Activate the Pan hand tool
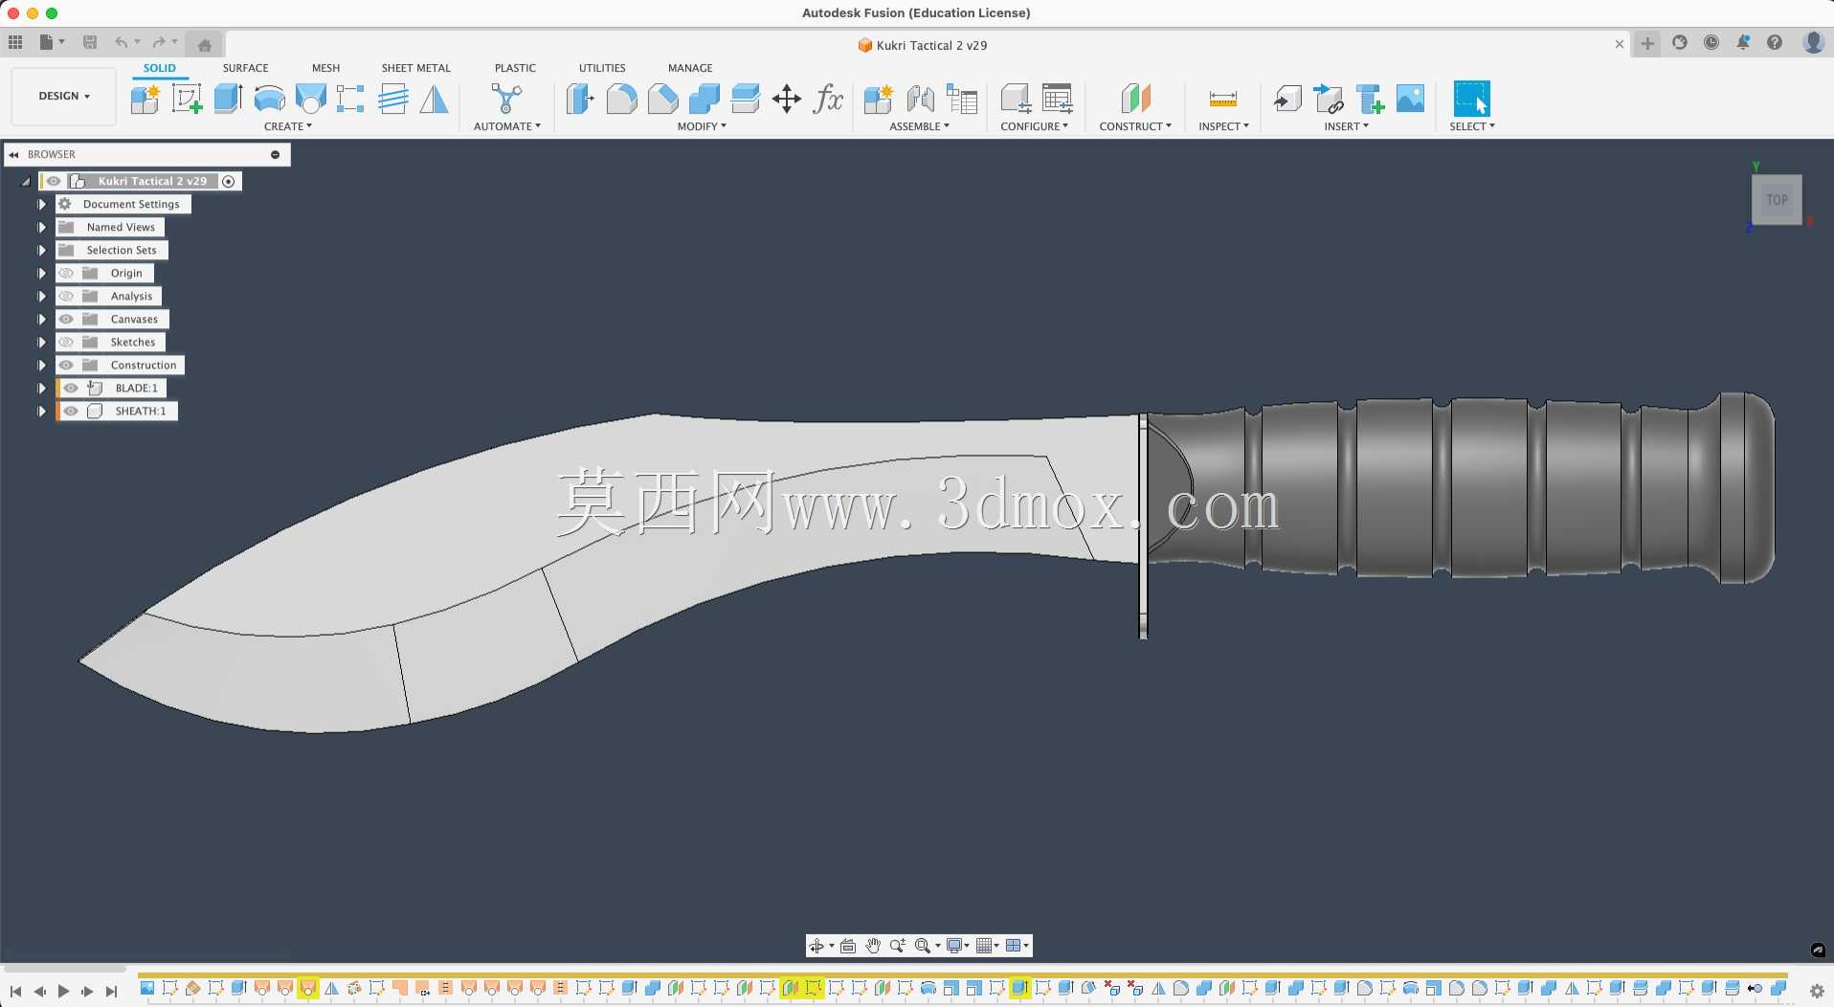Viewport: 1834px width, 1007px height. tap(873, 946)
